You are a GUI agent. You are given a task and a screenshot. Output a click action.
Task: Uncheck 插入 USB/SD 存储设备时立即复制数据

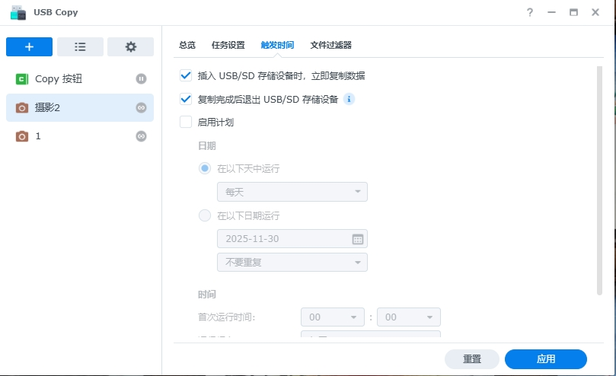185,75
